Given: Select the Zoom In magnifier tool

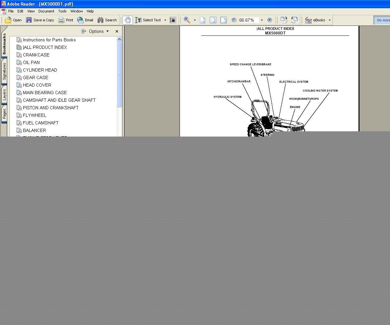Looking at the screenshot, I should [187, 20].
